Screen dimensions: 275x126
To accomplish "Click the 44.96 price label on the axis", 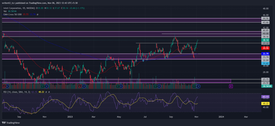I will pos(265,18).
